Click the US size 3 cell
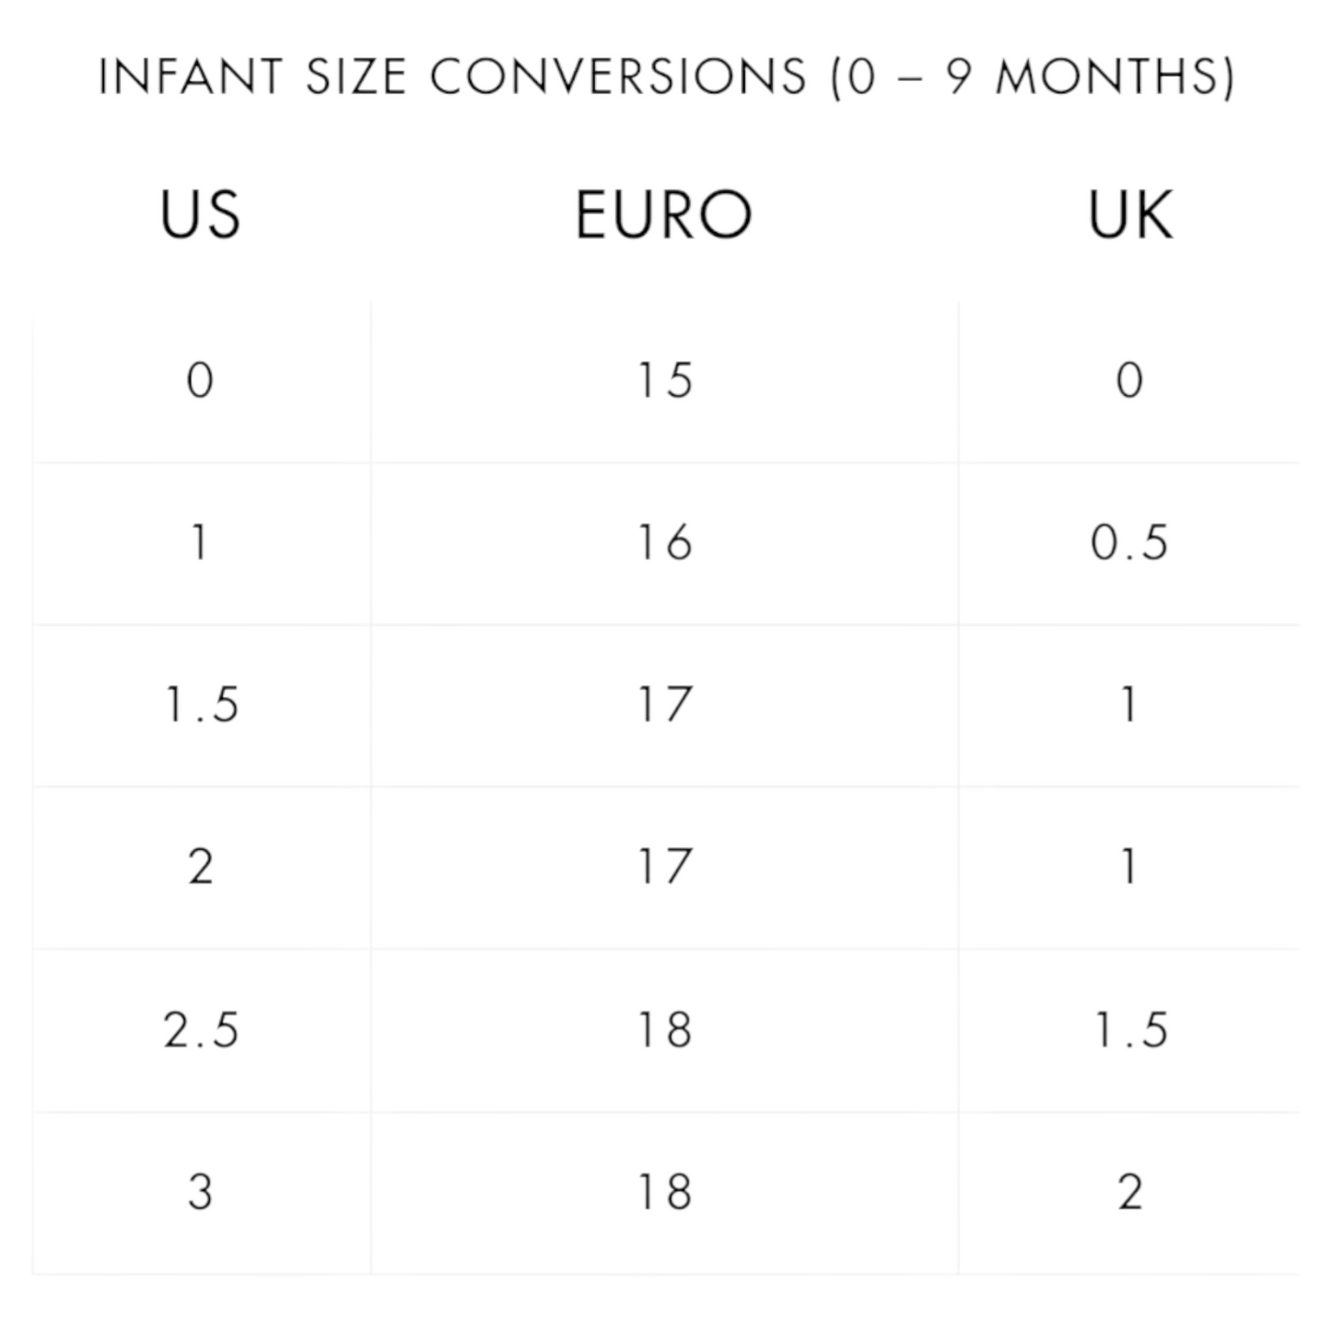This screenshot has width=1331, height=1331. [x=201, y=1192]
